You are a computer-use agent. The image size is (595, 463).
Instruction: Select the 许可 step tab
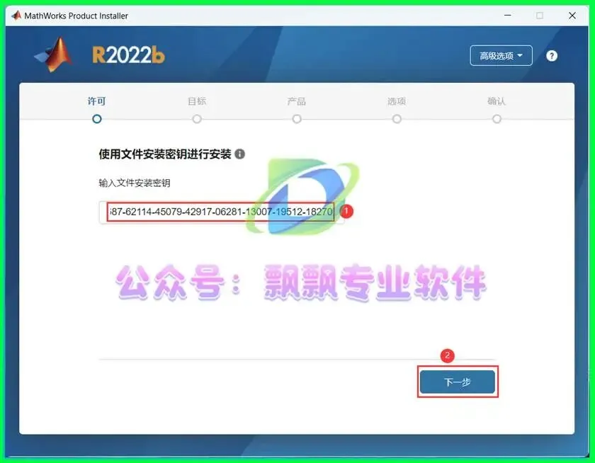(97, 109)
